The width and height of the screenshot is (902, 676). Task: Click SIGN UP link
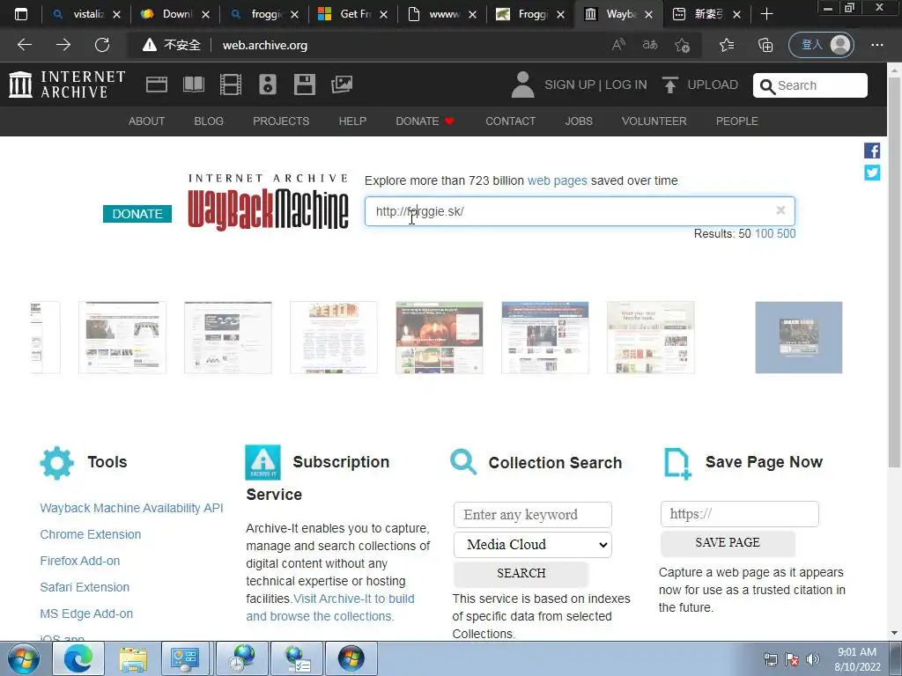tap(570, 84)
